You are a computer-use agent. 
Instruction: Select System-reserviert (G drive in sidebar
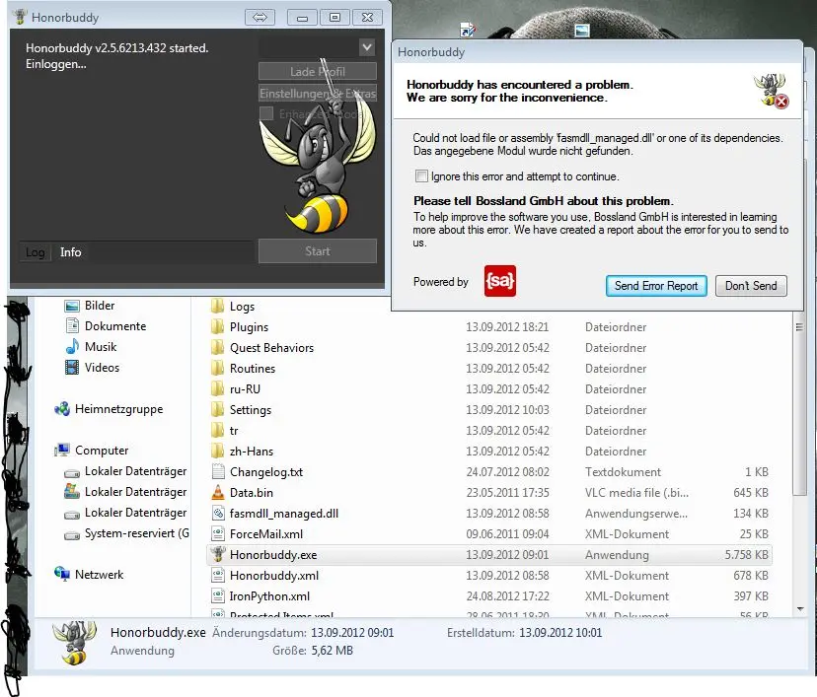click(136, 533)
